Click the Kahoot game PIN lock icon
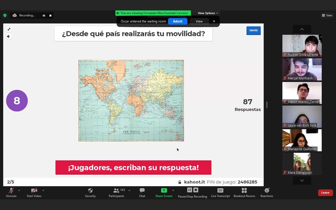The image size is (336, 210). click(x=179, y=182)
